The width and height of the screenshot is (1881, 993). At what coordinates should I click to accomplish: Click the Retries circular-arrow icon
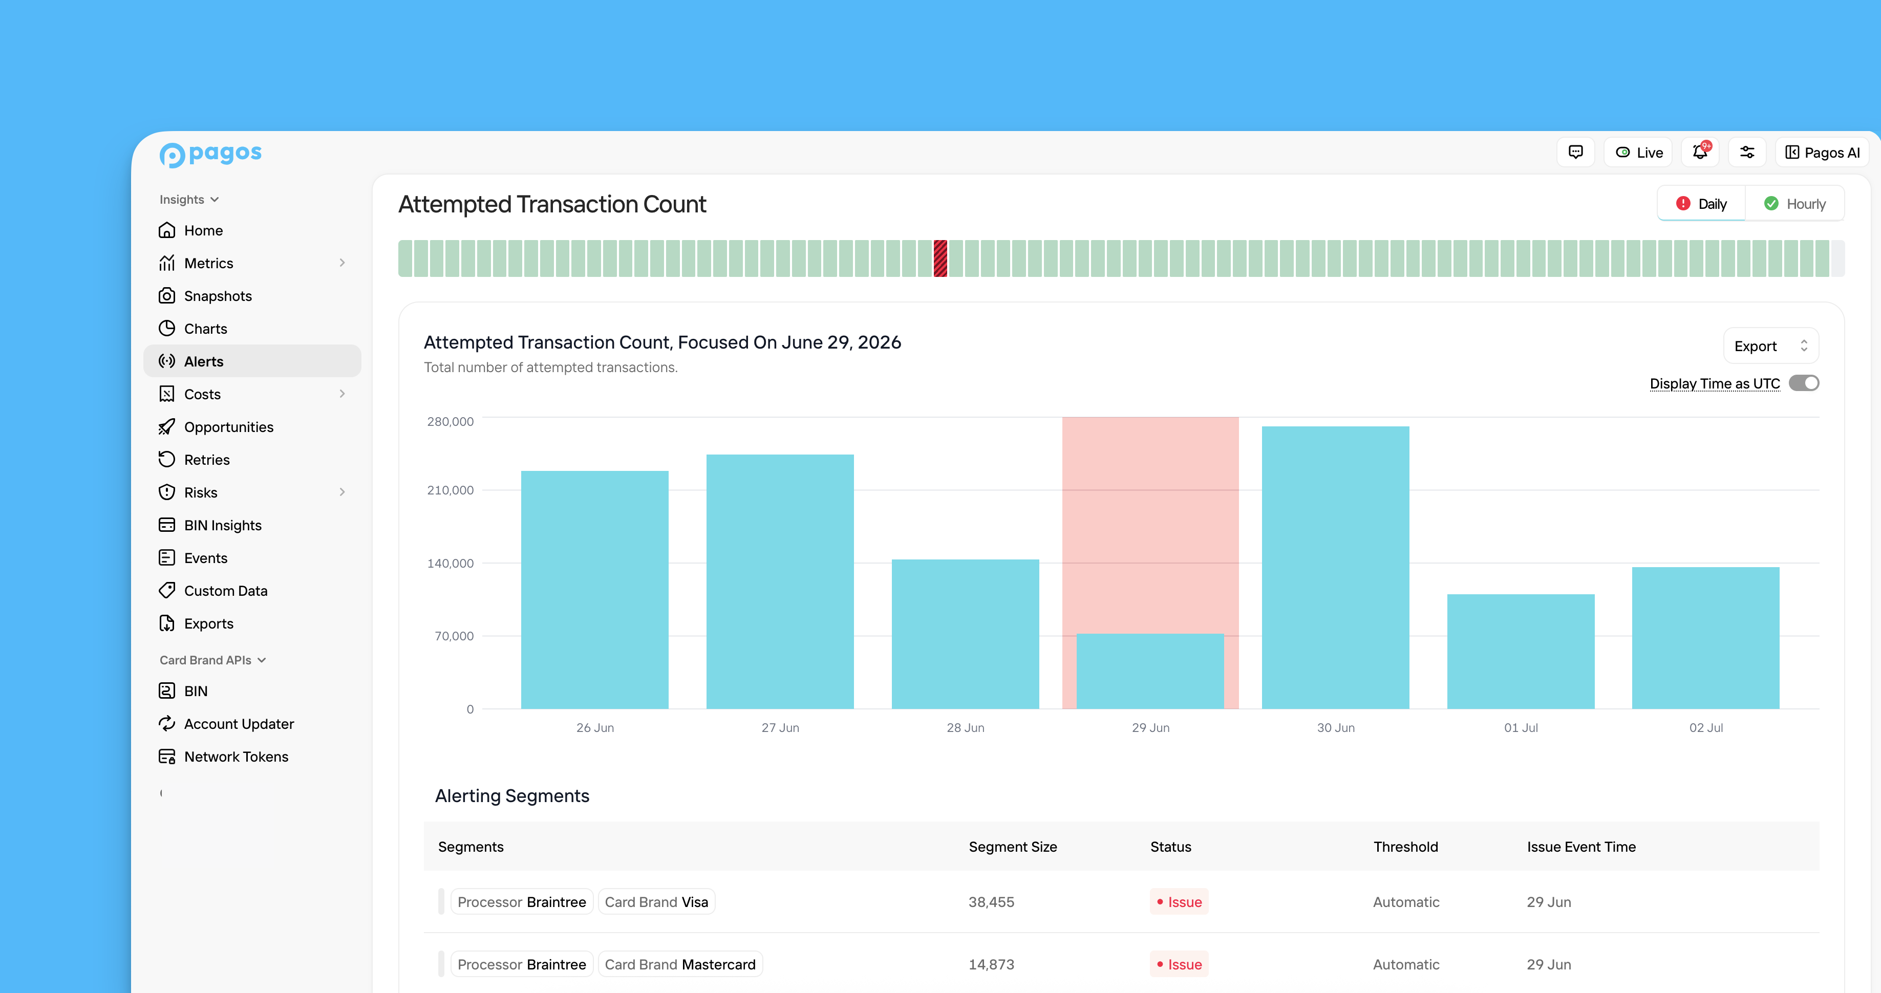166,459
